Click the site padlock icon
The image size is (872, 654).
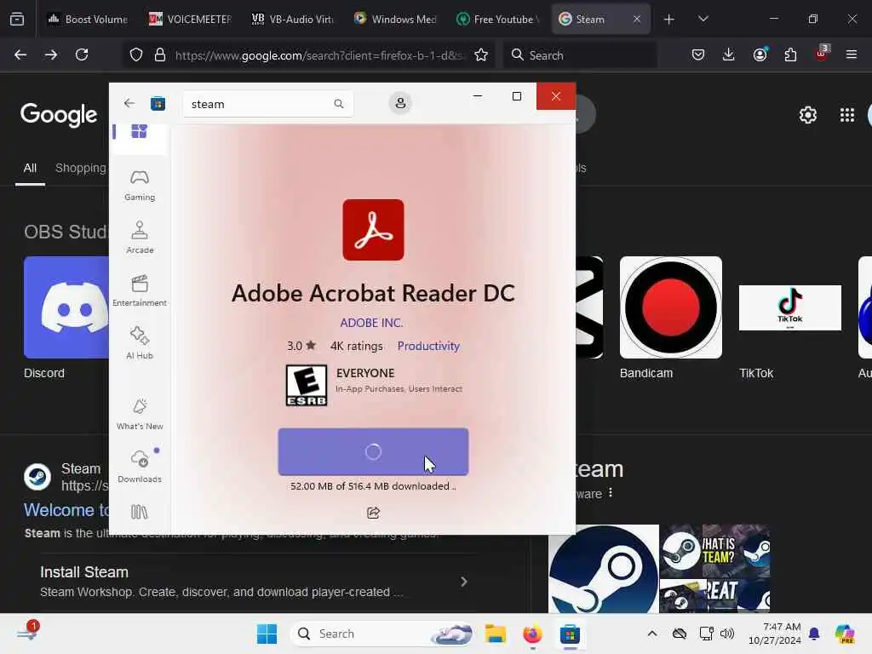[x=160, y=54]
